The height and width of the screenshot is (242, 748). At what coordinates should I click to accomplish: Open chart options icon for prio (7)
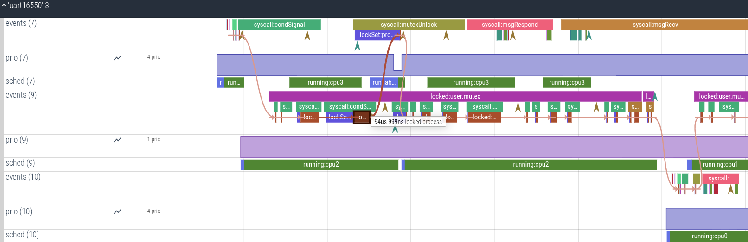point(118,58)
